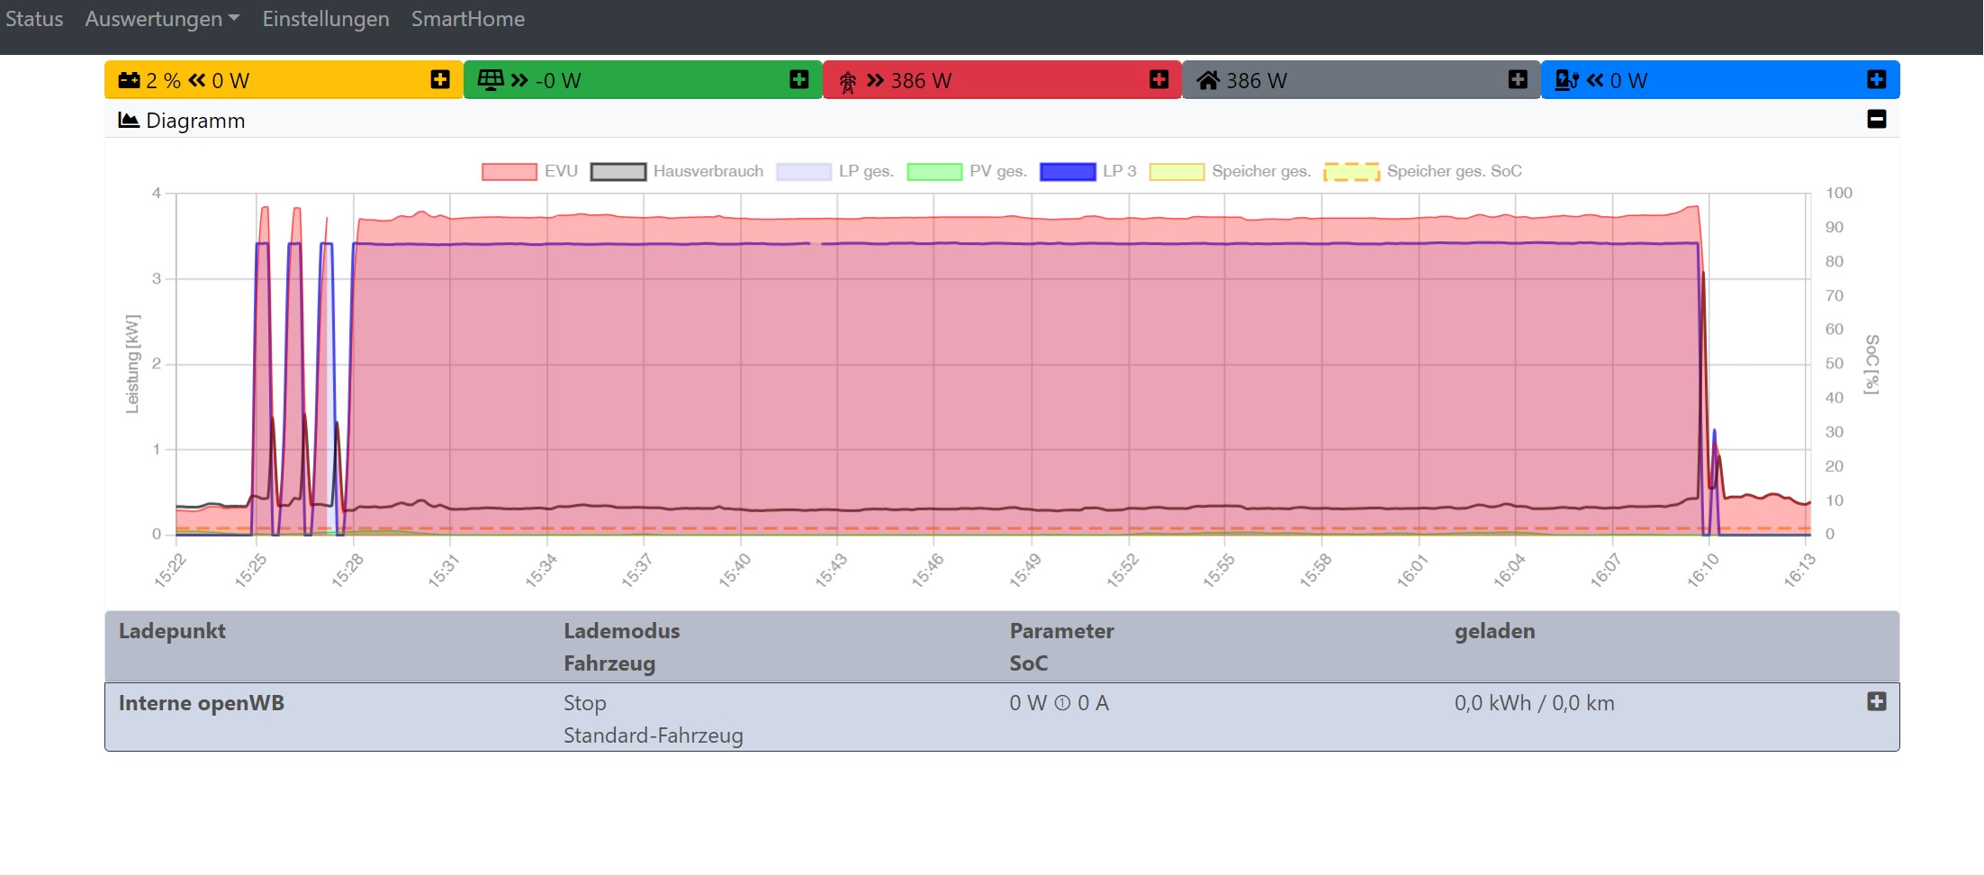
Task: Click the info circle icon beside 0 A
Action: (x=1062, y=703)
